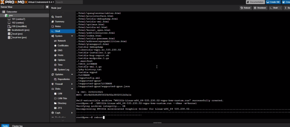Image resolution: width=290 pixels, height=127 pixels.
Task: Click the Create VM button
Action: pyautogui.click(x=273, y=2)
